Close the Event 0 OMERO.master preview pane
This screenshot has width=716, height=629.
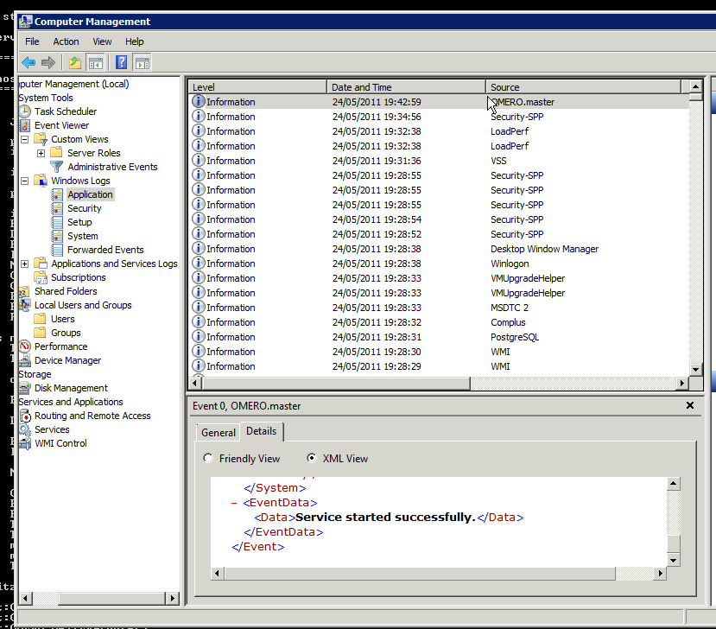point(690,405)
